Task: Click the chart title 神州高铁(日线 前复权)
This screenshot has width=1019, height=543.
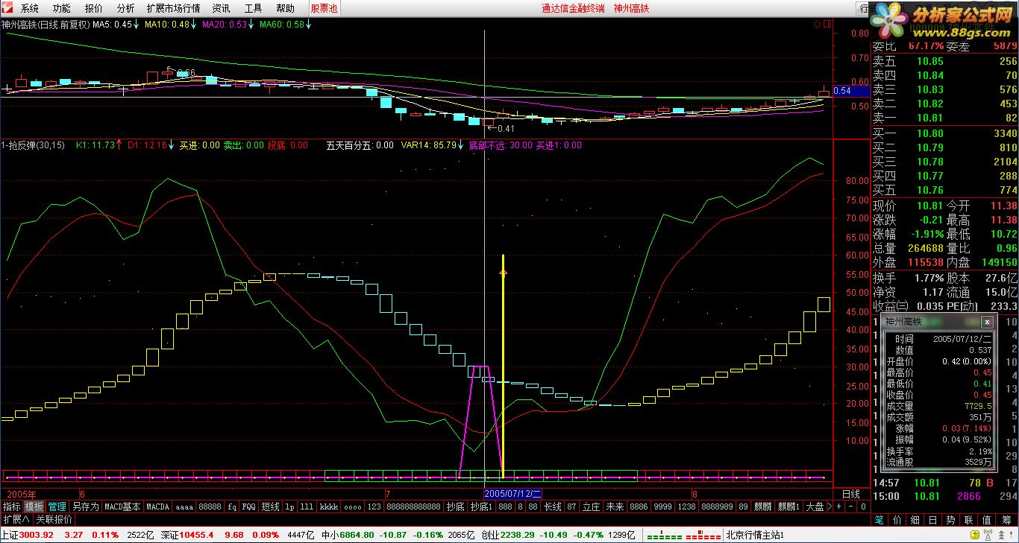Action: (45, 24)
